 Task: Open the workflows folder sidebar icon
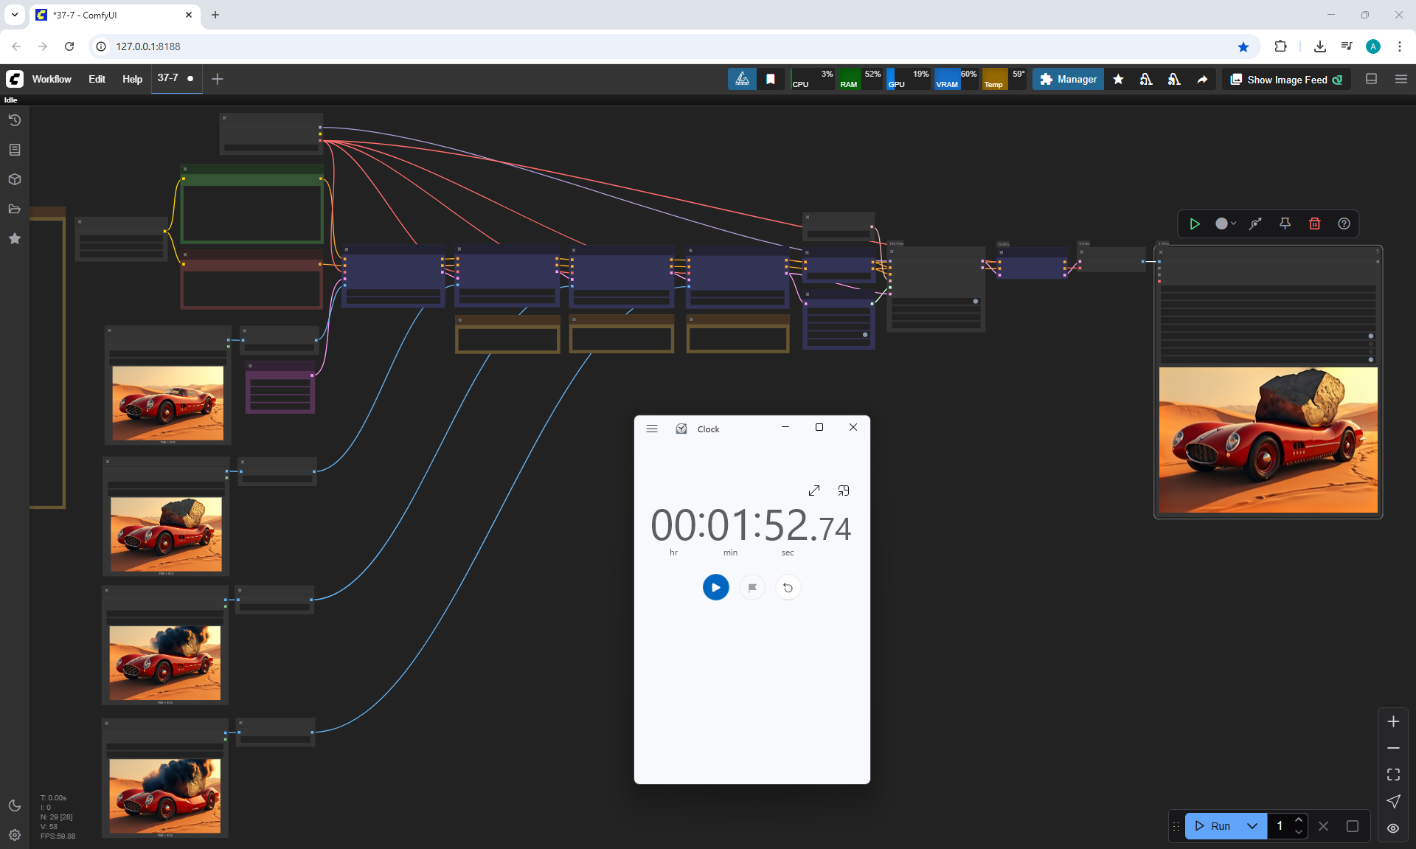point(14,209)
